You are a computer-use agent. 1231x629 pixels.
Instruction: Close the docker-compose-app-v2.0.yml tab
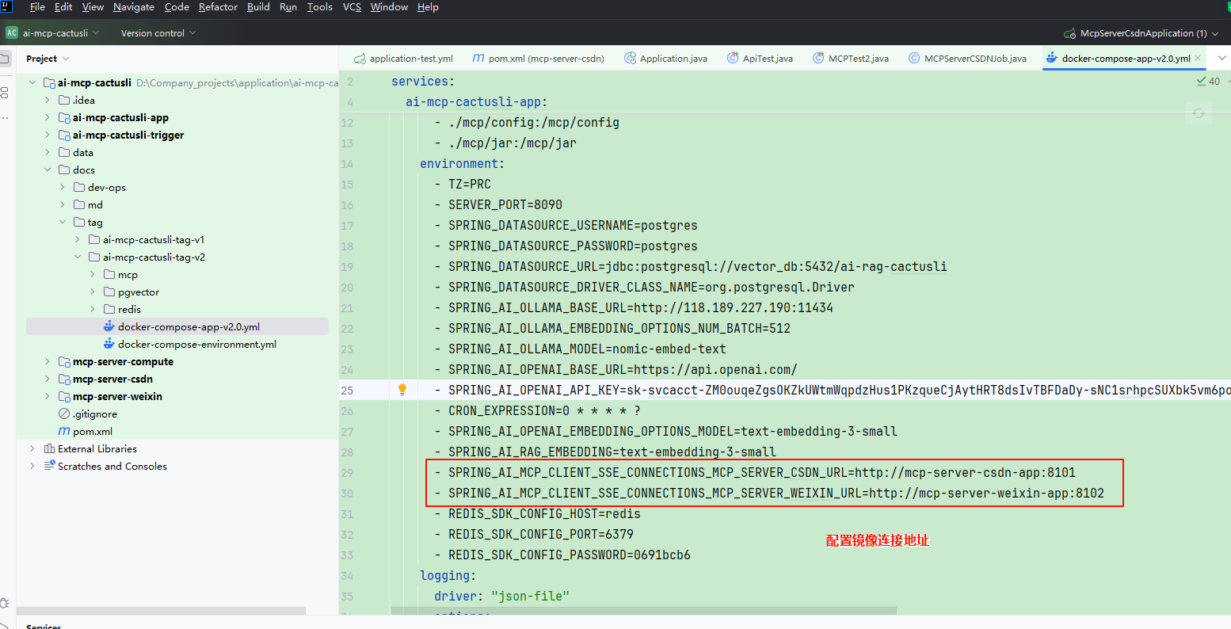click(x=1198, y=58)
